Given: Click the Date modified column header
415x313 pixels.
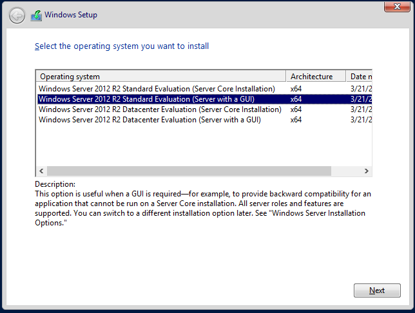Looking at the screenshot, I should (359, 77).
